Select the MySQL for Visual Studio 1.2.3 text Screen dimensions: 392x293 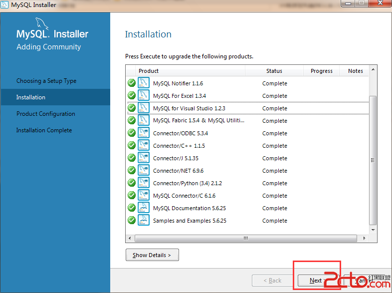(189, 108)
